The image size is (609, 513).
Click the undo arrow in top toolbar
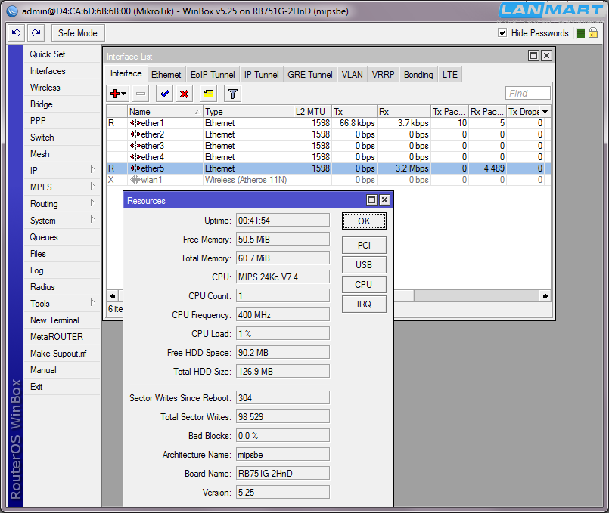point(17,33)
